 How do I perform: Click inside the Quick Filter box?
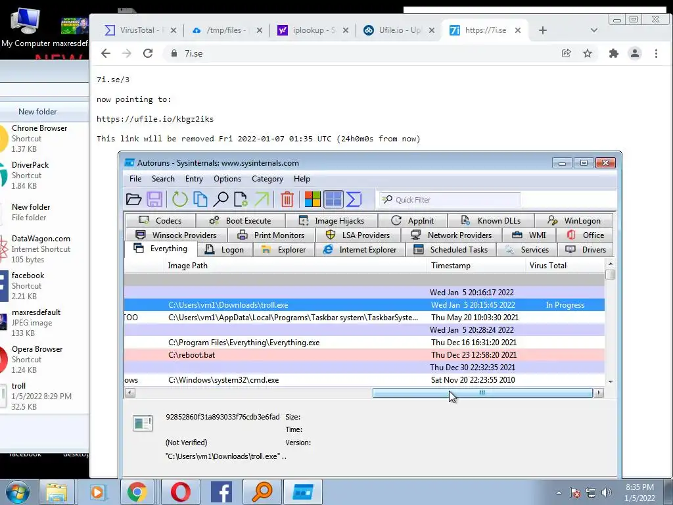pyautogui.click(x=450, y=200)
